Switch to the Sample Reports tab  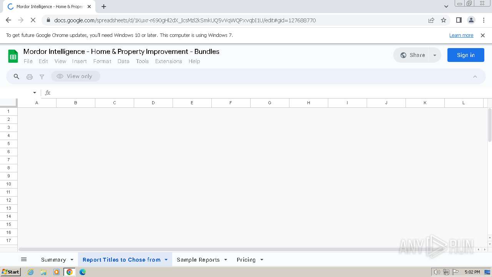(x=198, y=260)
